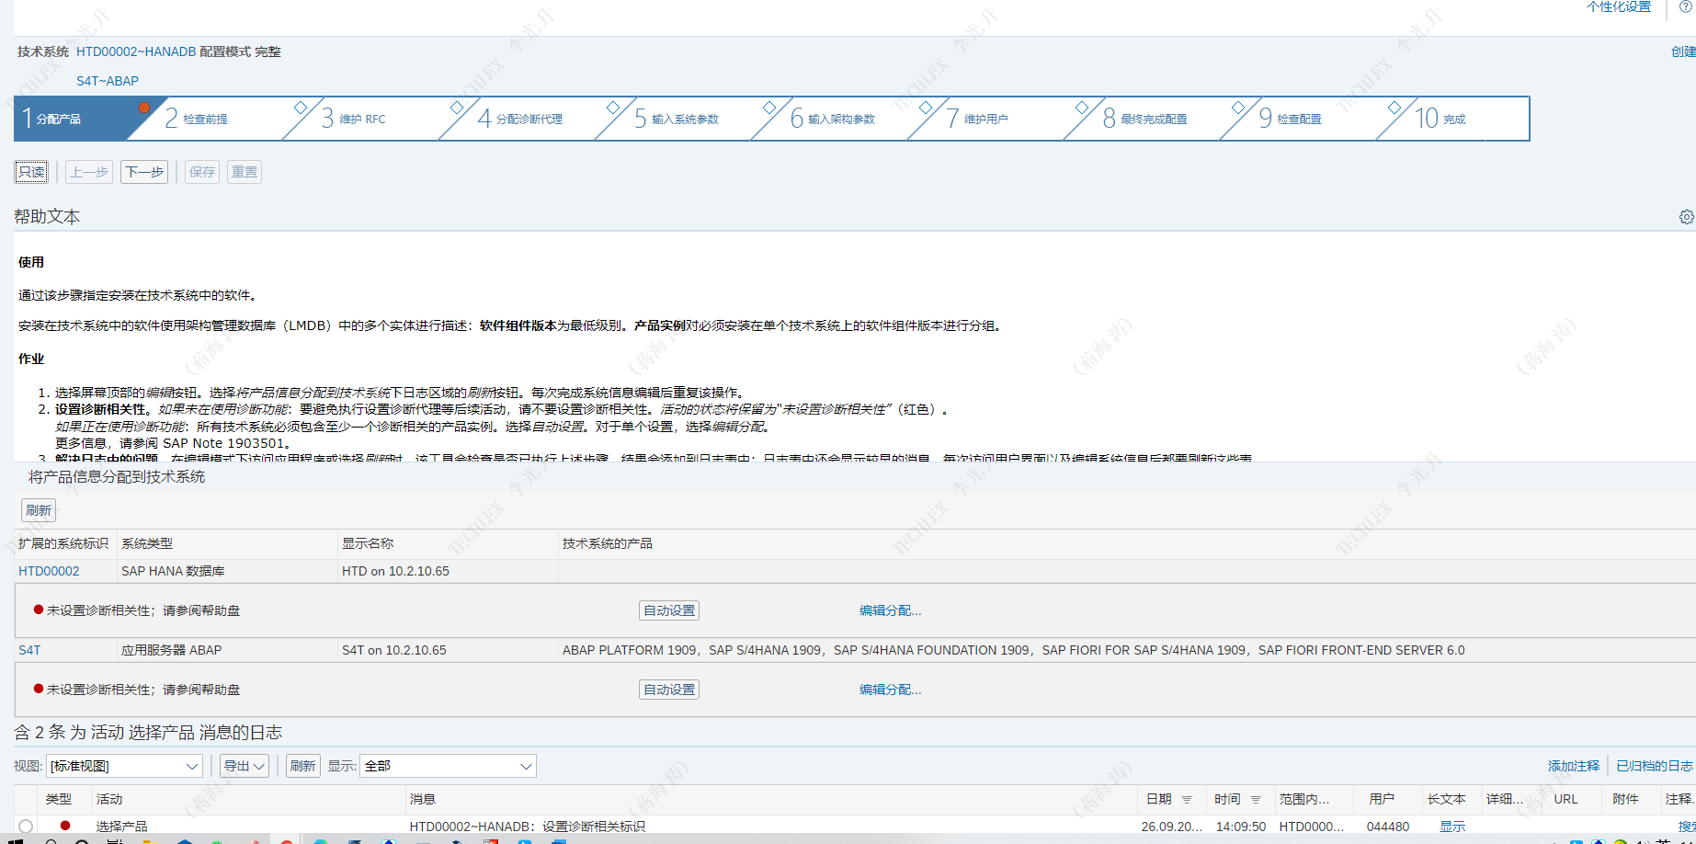This screenshot has width=1696, height=844.
Task: Click filter icon on 日期 column
Action: click(x=1187, y=800)
